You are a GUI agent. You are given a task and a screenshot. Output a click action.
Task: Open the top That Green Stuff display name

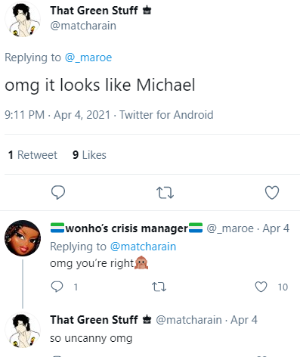pos(94,11)
